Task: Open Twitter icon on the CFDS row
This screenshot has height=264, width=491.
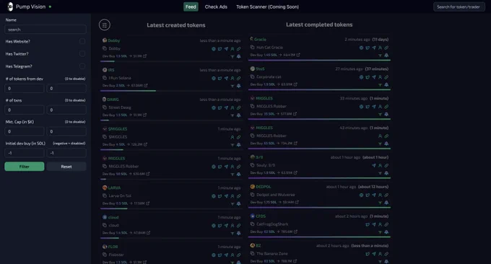Action: click(368, 224)
